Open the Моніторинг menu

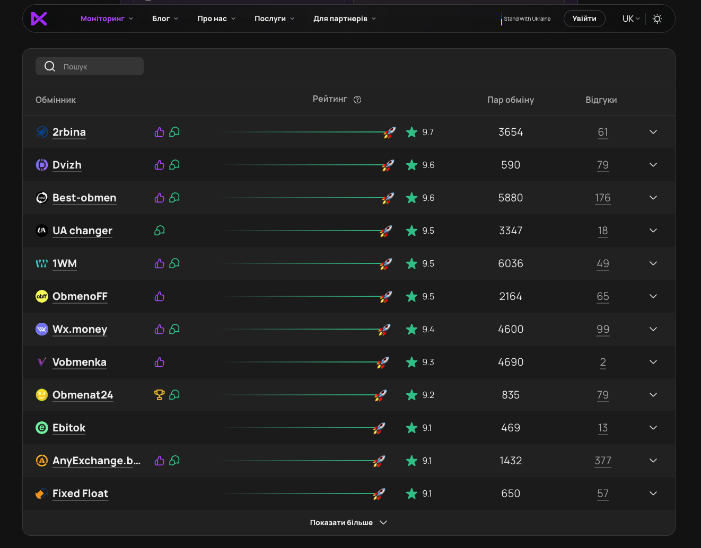(107, 19)
